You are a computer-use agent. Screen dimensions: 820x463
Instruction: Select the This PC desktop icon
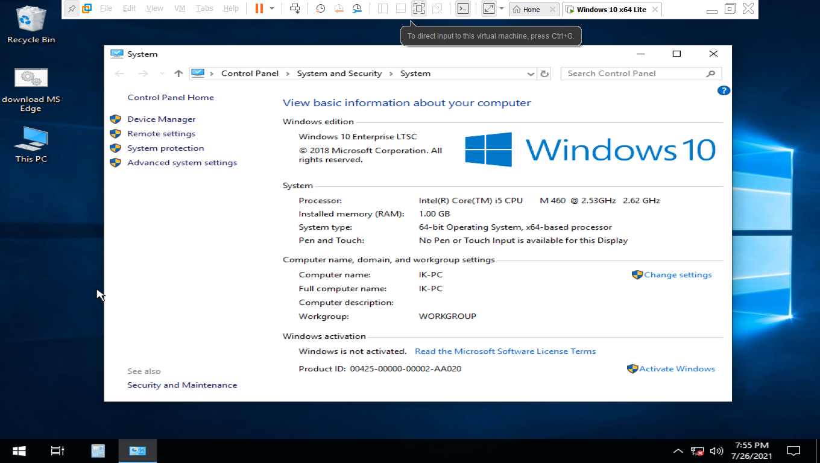tap(31, 145)
